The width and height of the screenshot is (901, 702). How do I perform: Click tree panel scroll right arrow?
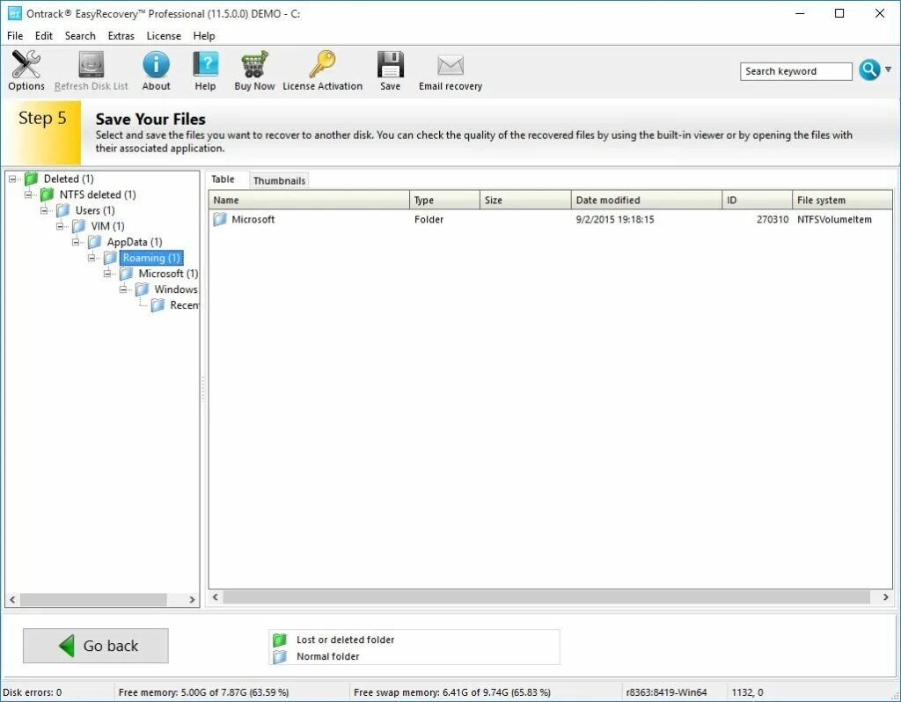click(192, 600)
